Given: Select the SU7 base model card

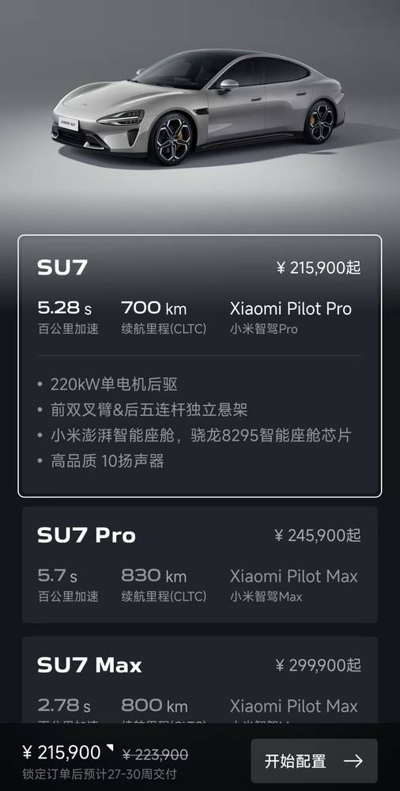Looking at the screenshot, I should 200,365.
